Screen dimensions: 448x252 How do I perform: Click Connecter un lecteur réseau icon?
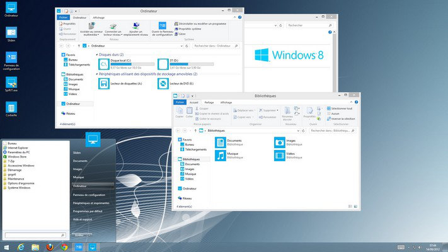pos(113,26)
